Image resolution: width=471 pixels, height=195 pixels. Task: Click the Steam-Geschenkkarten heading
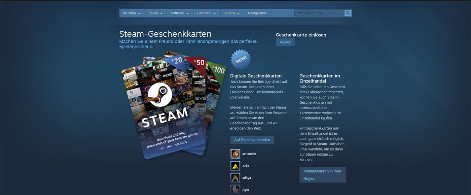click(165, 34)
